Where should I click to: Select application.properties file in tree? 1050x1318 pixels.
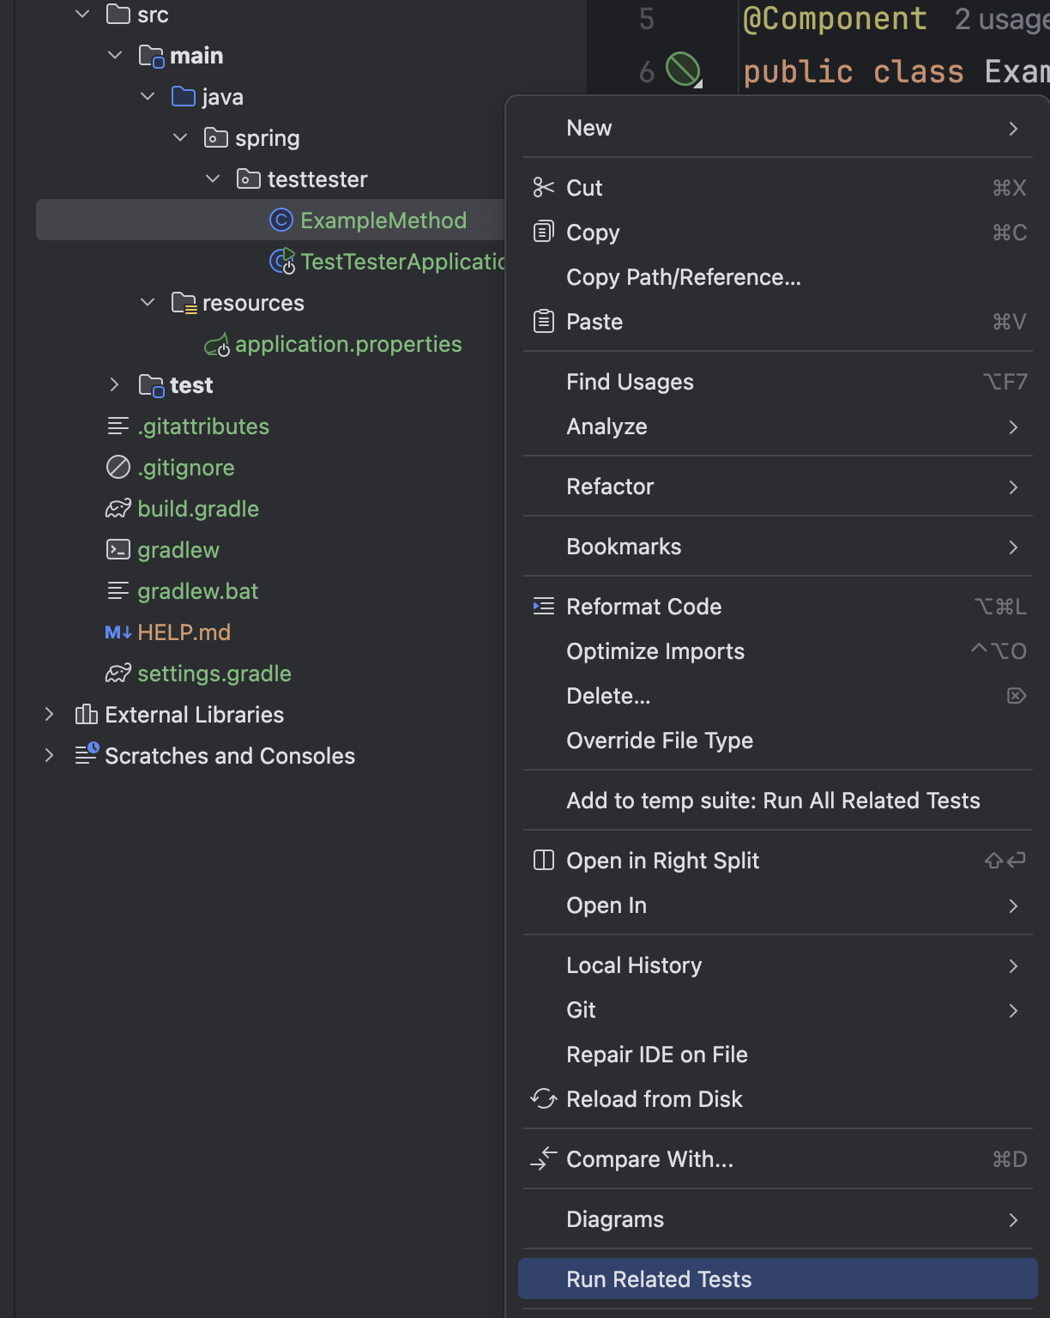click(x=347, y=344)
